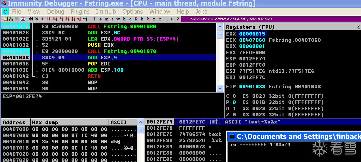The height and width of the screenshot is (162, 361).
Task: Select EAX register value 00000015
Action: point(252,34)
